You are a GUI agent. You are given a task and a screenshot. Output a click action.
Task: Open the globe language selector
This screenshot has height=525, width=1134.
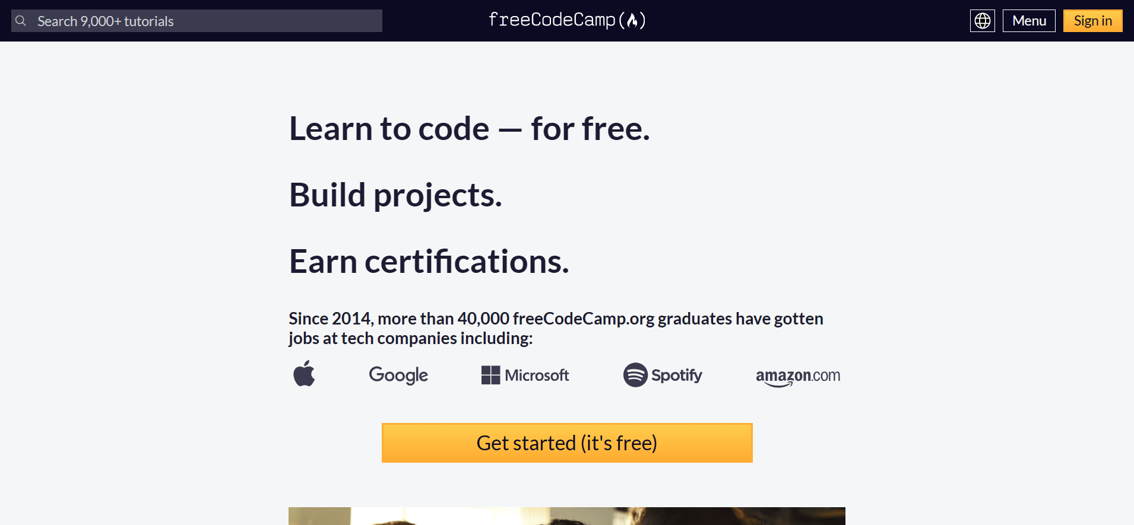[982, 21]
